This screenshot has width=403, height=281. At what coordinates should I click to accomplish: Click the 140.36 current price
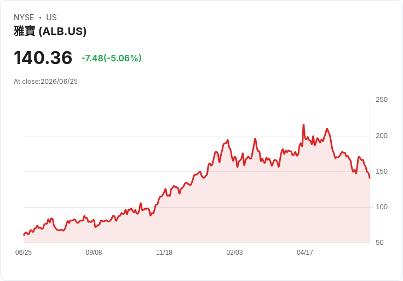tap(43, 58)
